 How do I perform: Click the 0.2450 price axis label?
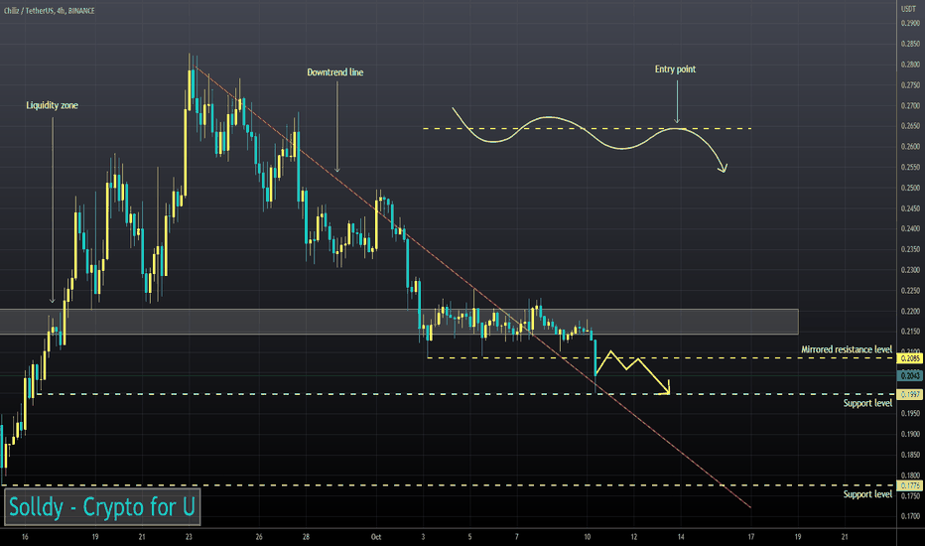pos(910,208)
